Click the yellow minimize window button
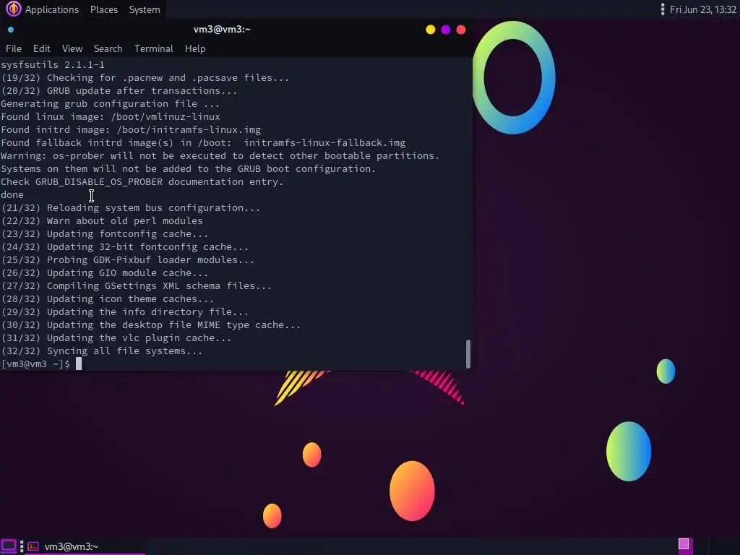The height and width of the screenshot is (555, 740). 431,30
